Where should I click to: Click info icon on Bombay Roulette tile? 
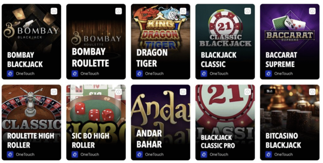119,11
